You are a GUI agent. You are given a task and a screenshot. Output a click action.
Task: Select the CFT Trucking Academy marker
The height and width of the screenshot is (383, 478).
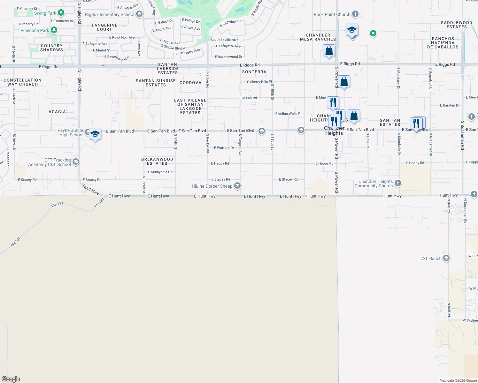[75, 162]
